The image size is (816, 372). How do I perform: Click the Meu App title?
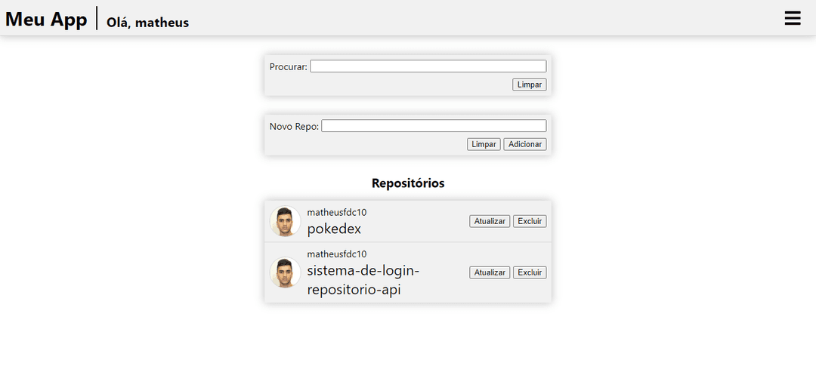tap(46, 19)
